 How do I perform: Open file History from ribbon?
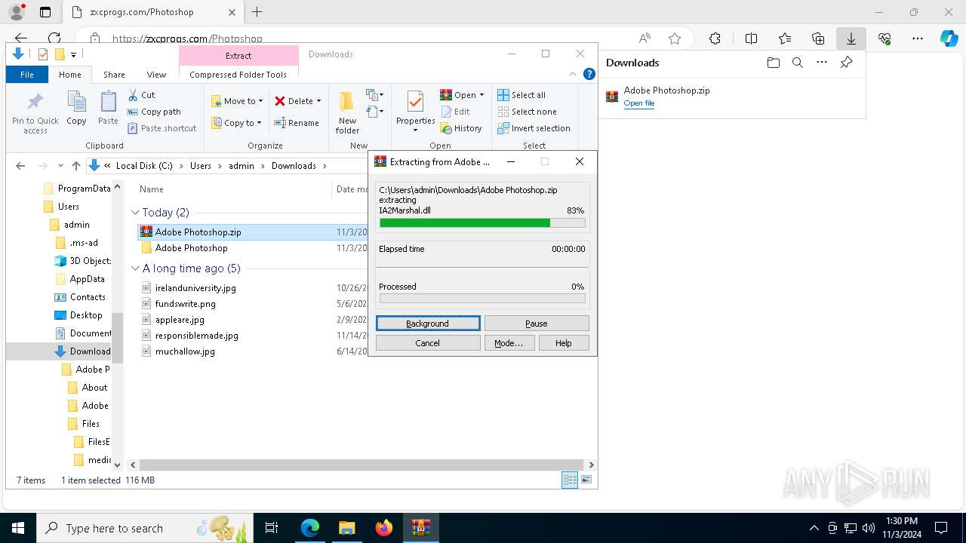click(461, 128)
